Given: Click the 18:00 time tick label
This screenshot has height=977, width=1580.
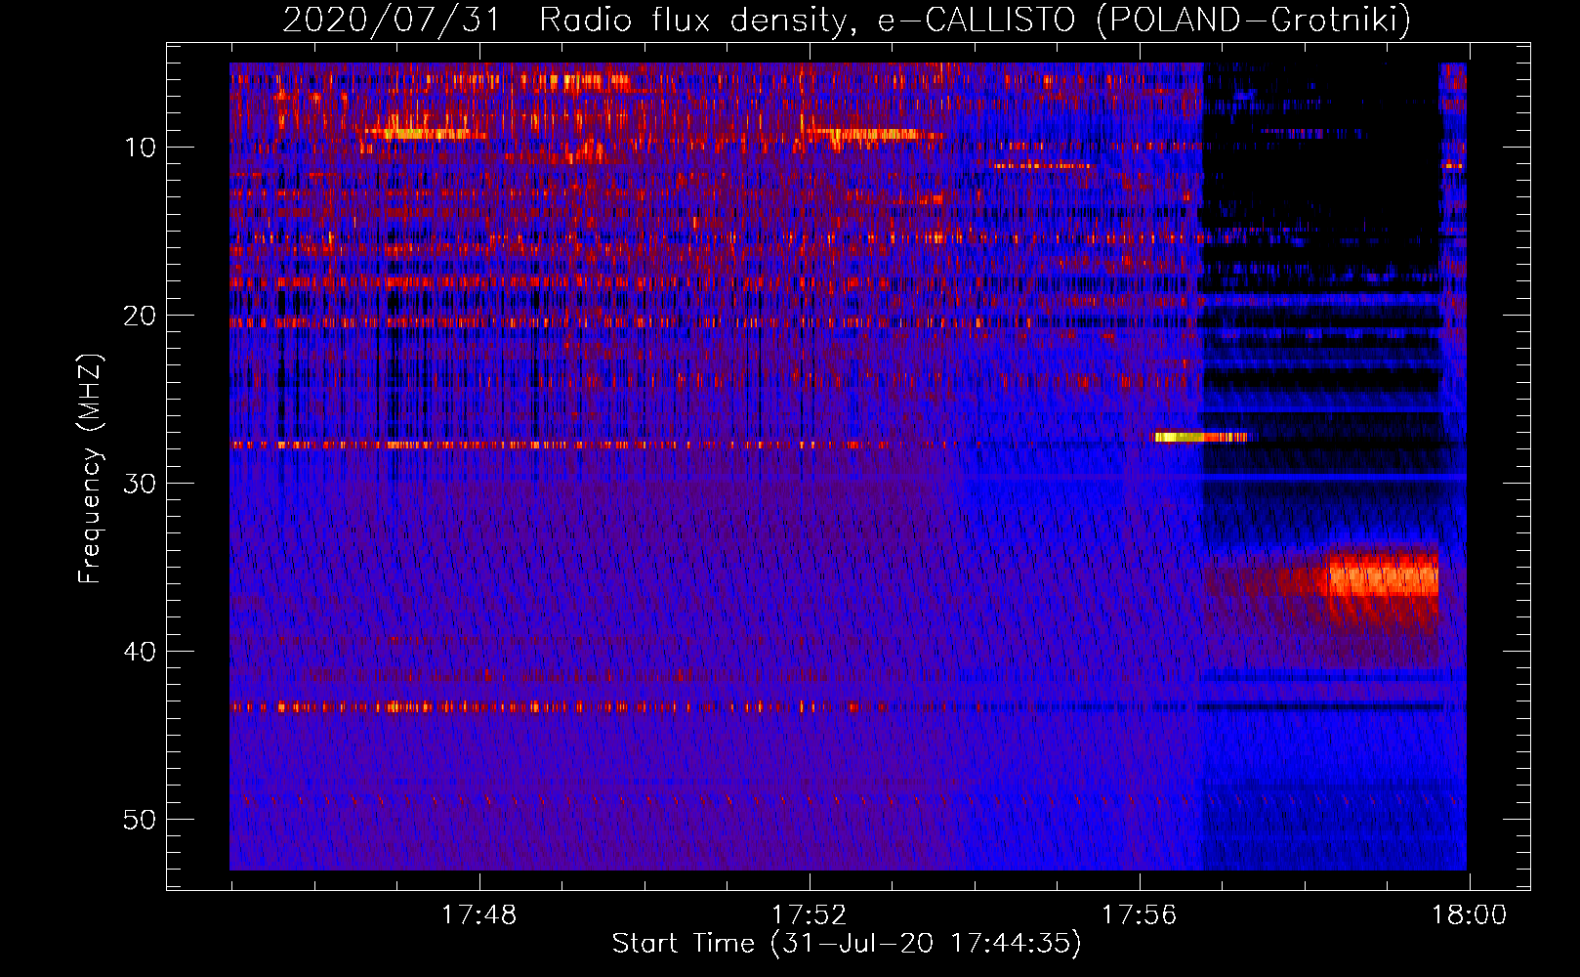Looking at the screenshot, I should click(x=1470, y=915).
